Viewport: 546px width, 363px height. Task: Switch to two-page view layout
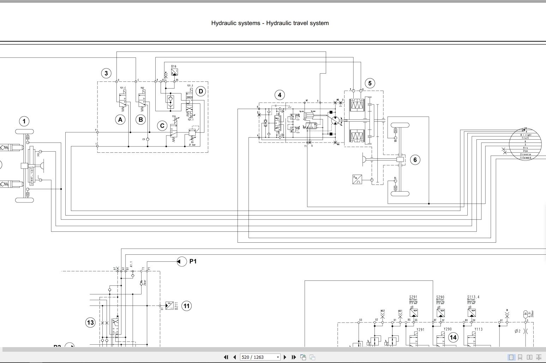tap(529, 357)
